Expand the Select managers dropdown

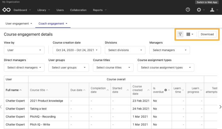(170, 50)
